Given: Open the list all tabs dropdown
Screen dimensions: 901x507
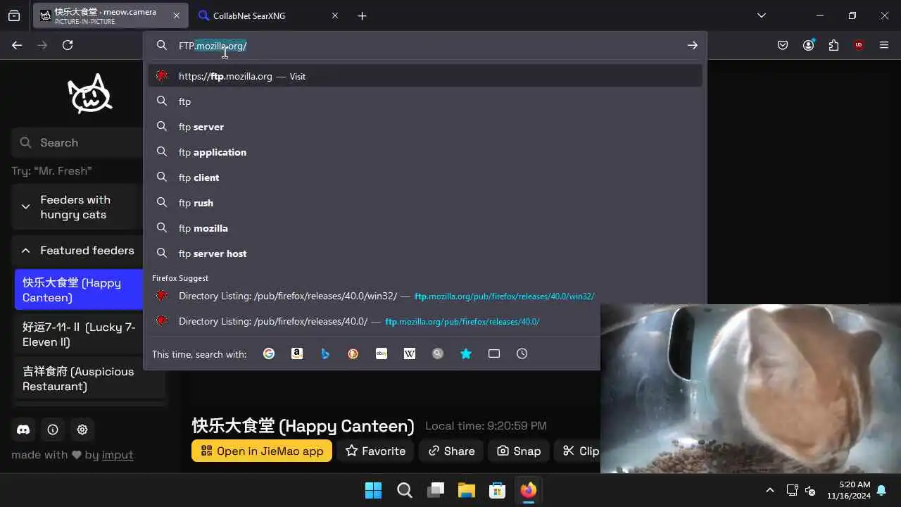Looking at the screenshot, I should pyautogui.click(x=762, y=15).
